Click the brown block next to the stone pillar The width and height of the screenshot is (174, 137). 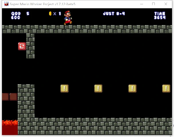[x=13, y=97]
